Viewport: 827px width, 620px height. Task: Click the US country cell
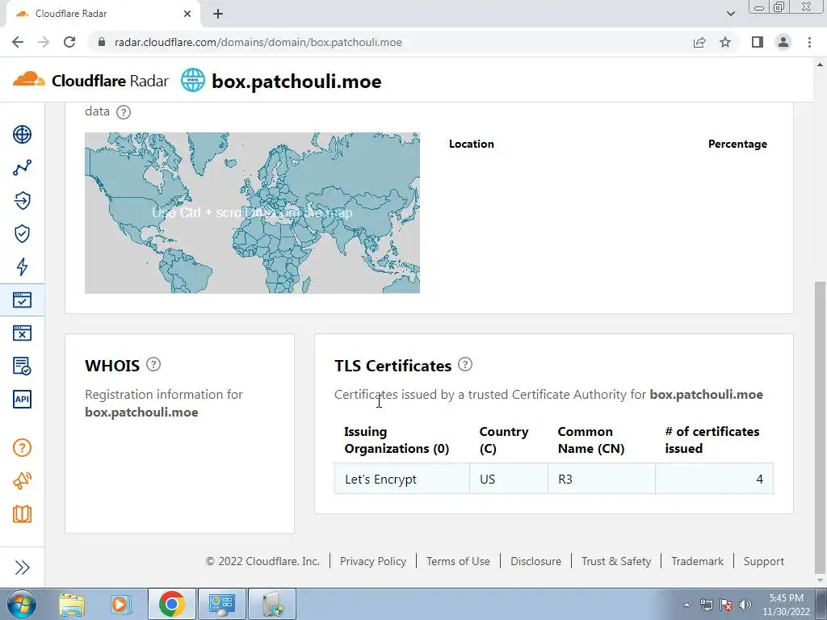(x=509, y=479)
